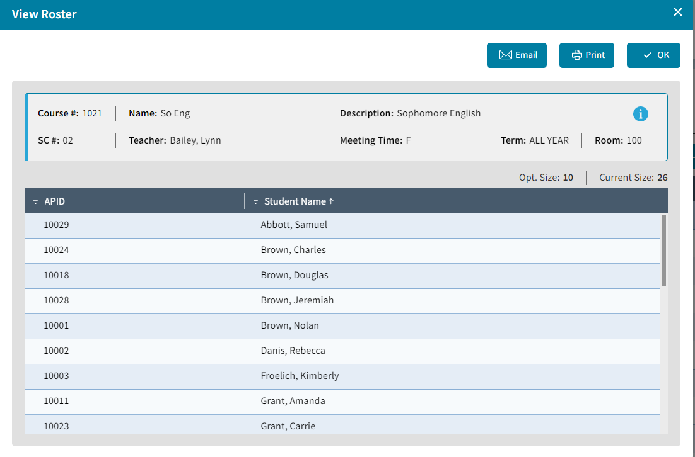Select student Brown, Douglas
Image resolution: width=695 pixels, height=457 pixels.
click(x=295, y=275)
